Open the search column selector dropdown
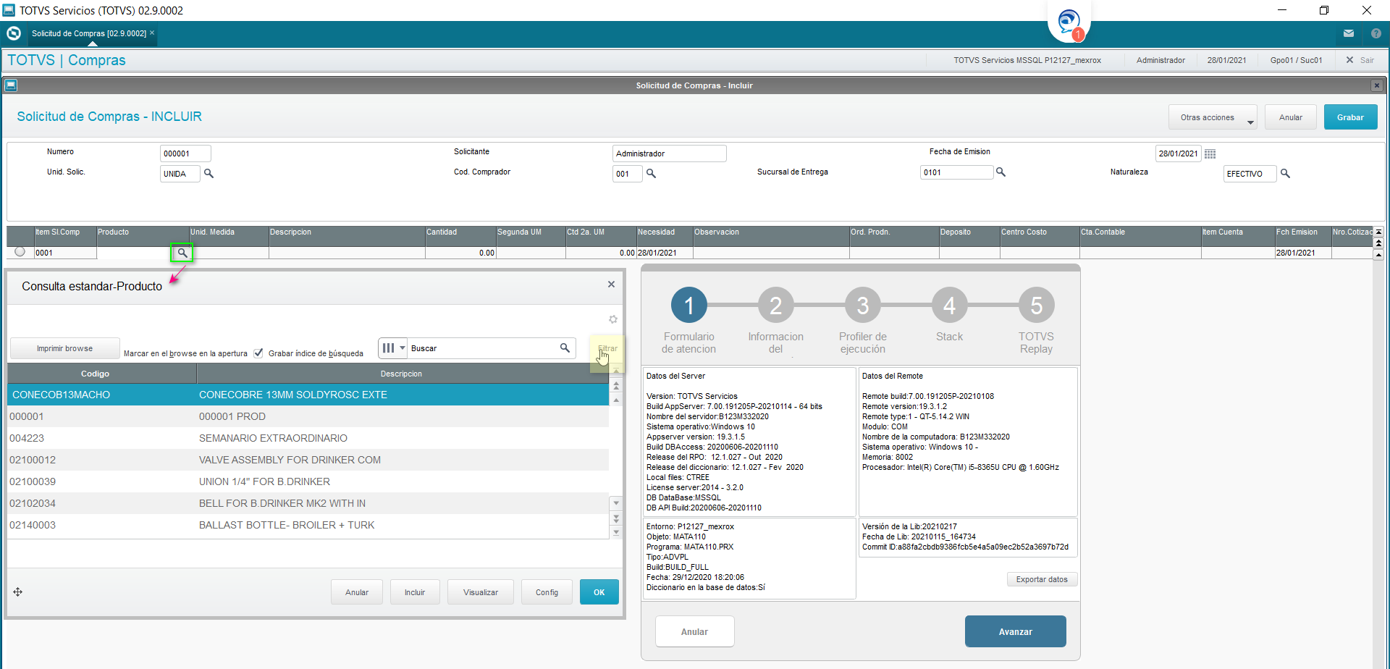 (x=393, y=348)
